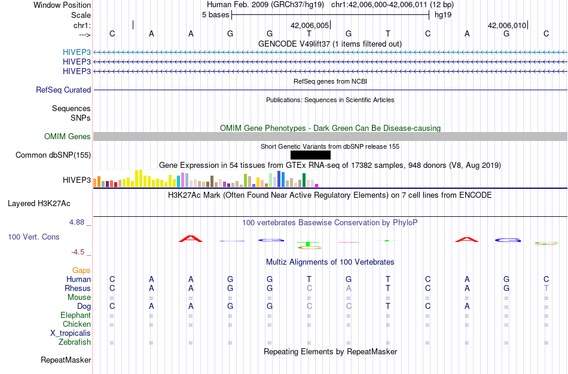Click the Gaps label in Multiz track
568x374 pixels.
[x=81, y=271]
